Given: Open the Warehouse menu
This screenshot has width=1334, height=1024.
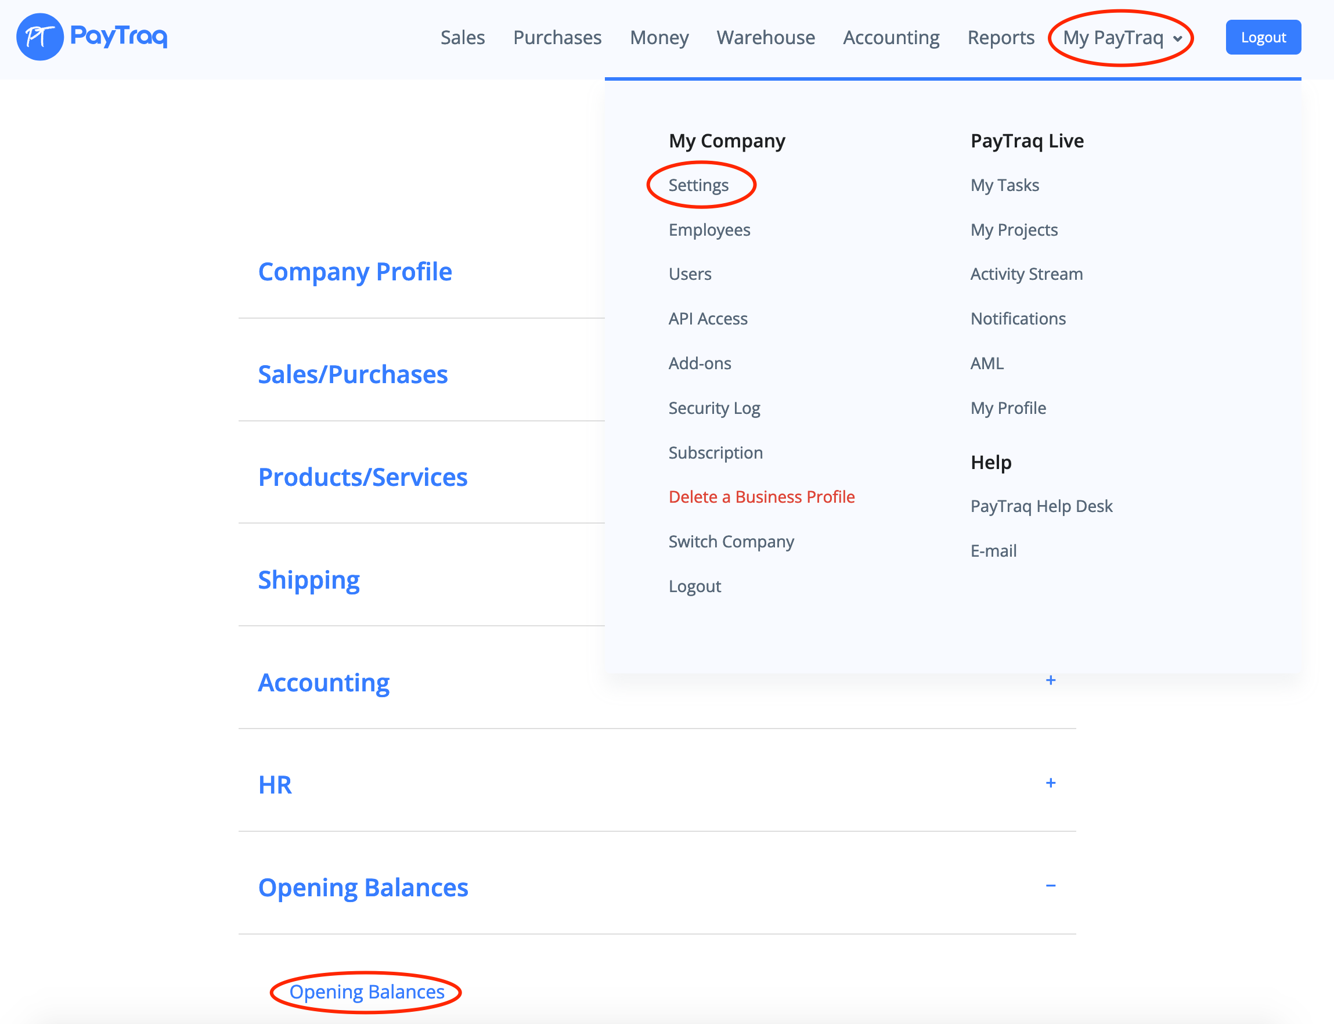Looking at the screenshot, I should [766, 38].
